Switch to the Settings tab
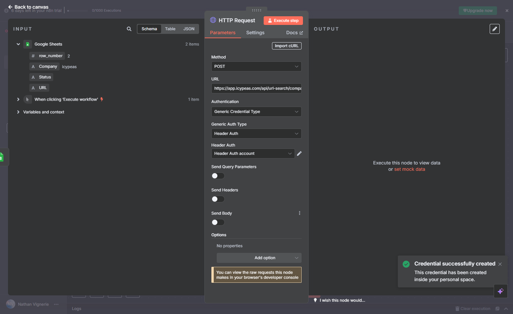Screen dimensions: 513x314 coord(255,33)
